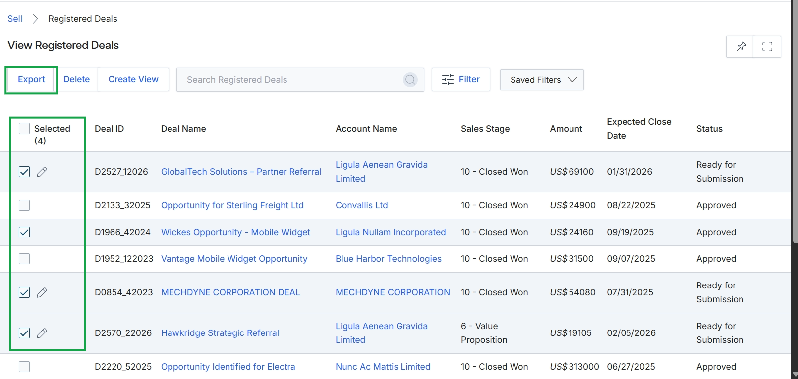Open Ligula Aenean Gravida account in D2570_22026 row
Image resolution: width=798 pixels, height=379 pixels.
[x=382, y=333]
